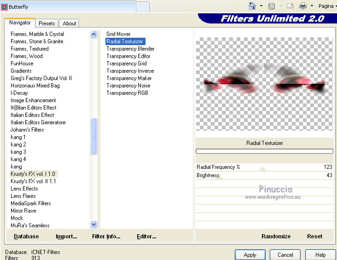Select It@lian Editors Effect category
Screen dimensions: 337x260
pyautogui.click(x=34, y=108)
